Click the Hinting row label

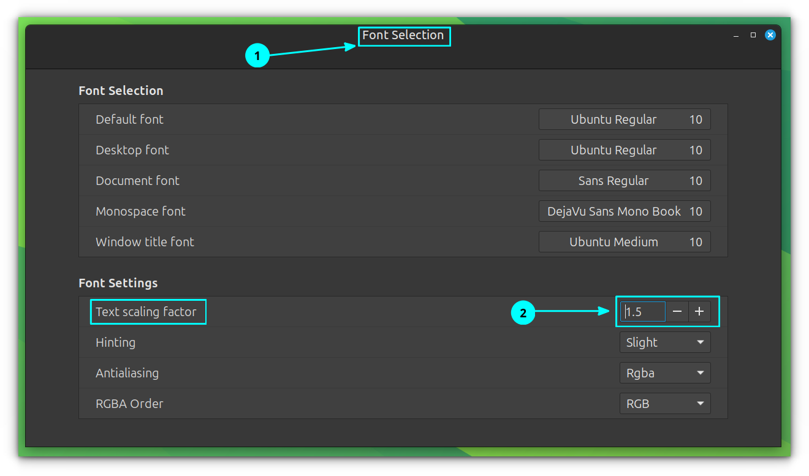pyautogui.click(x=115, y=342)
